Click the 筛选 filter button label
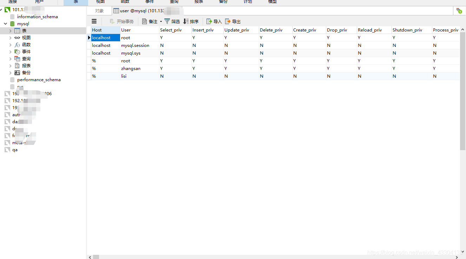 pos(176,22)
